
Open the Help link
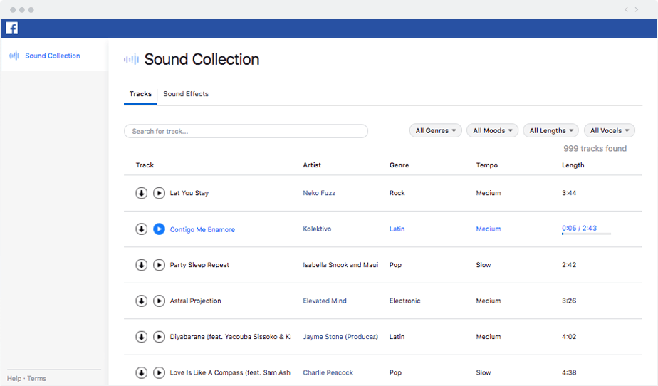(14, 378)
